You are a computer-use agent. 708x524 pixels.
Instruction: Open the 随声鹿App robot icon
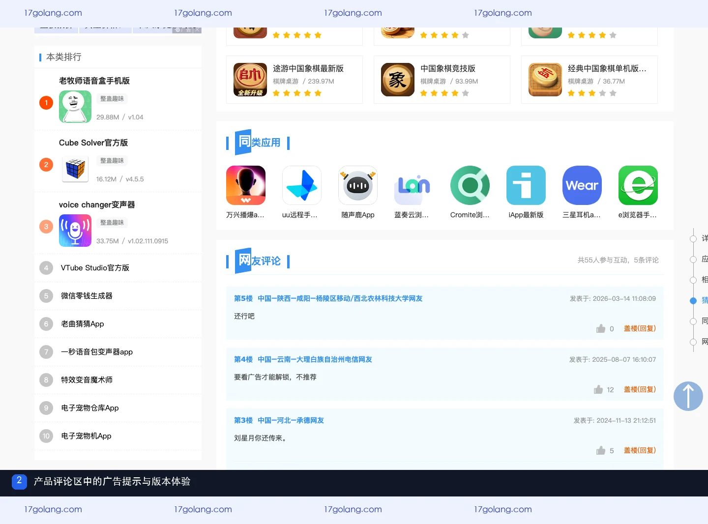(x=358, y=185)
